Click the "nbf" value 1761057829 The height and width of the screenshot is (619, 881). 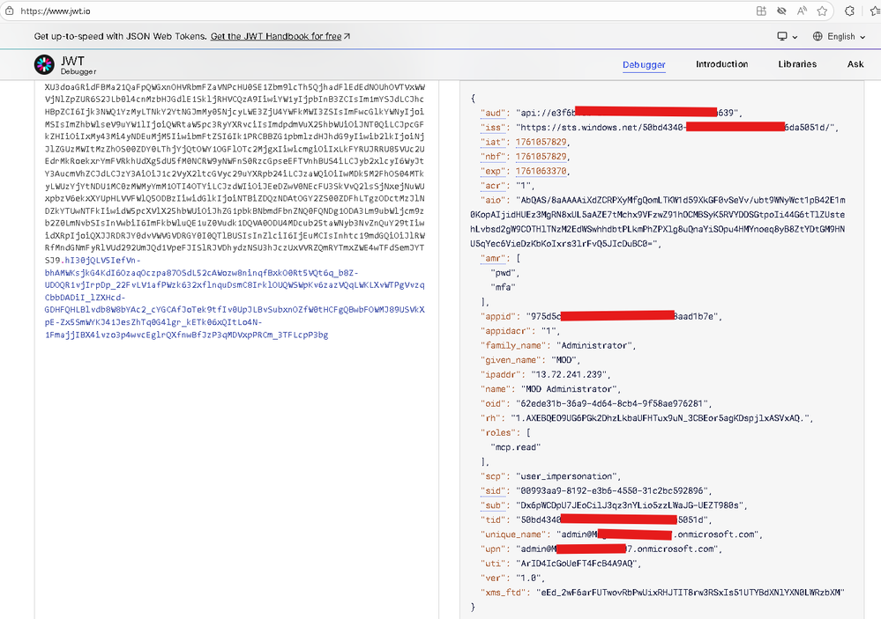click(x=541, y=157)
